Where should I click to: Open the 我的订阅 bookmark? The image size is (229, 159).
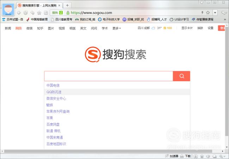point(85,19)
